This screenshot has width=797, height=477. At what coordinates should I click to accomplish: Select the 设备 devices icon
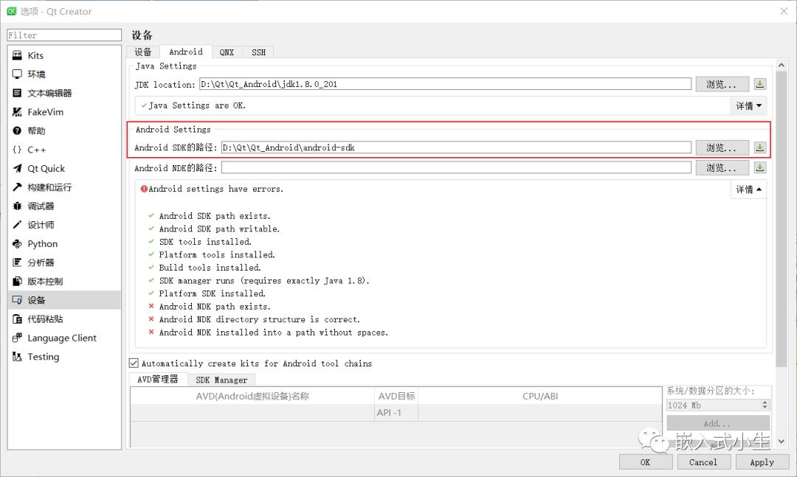[x=17, y=300]
